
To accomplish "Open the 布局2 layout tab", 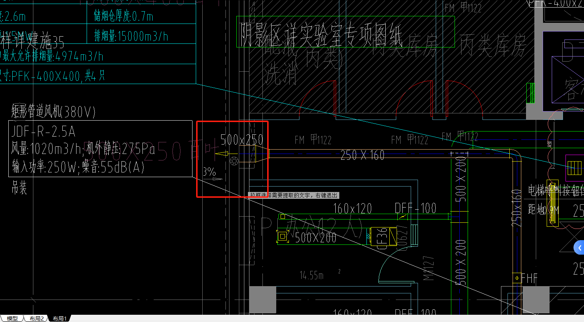I will point(36,318).
